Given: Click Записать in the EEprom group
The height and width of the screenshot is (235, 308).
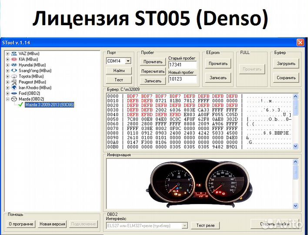Looking at the screenshot, I should tap(218, 78).
